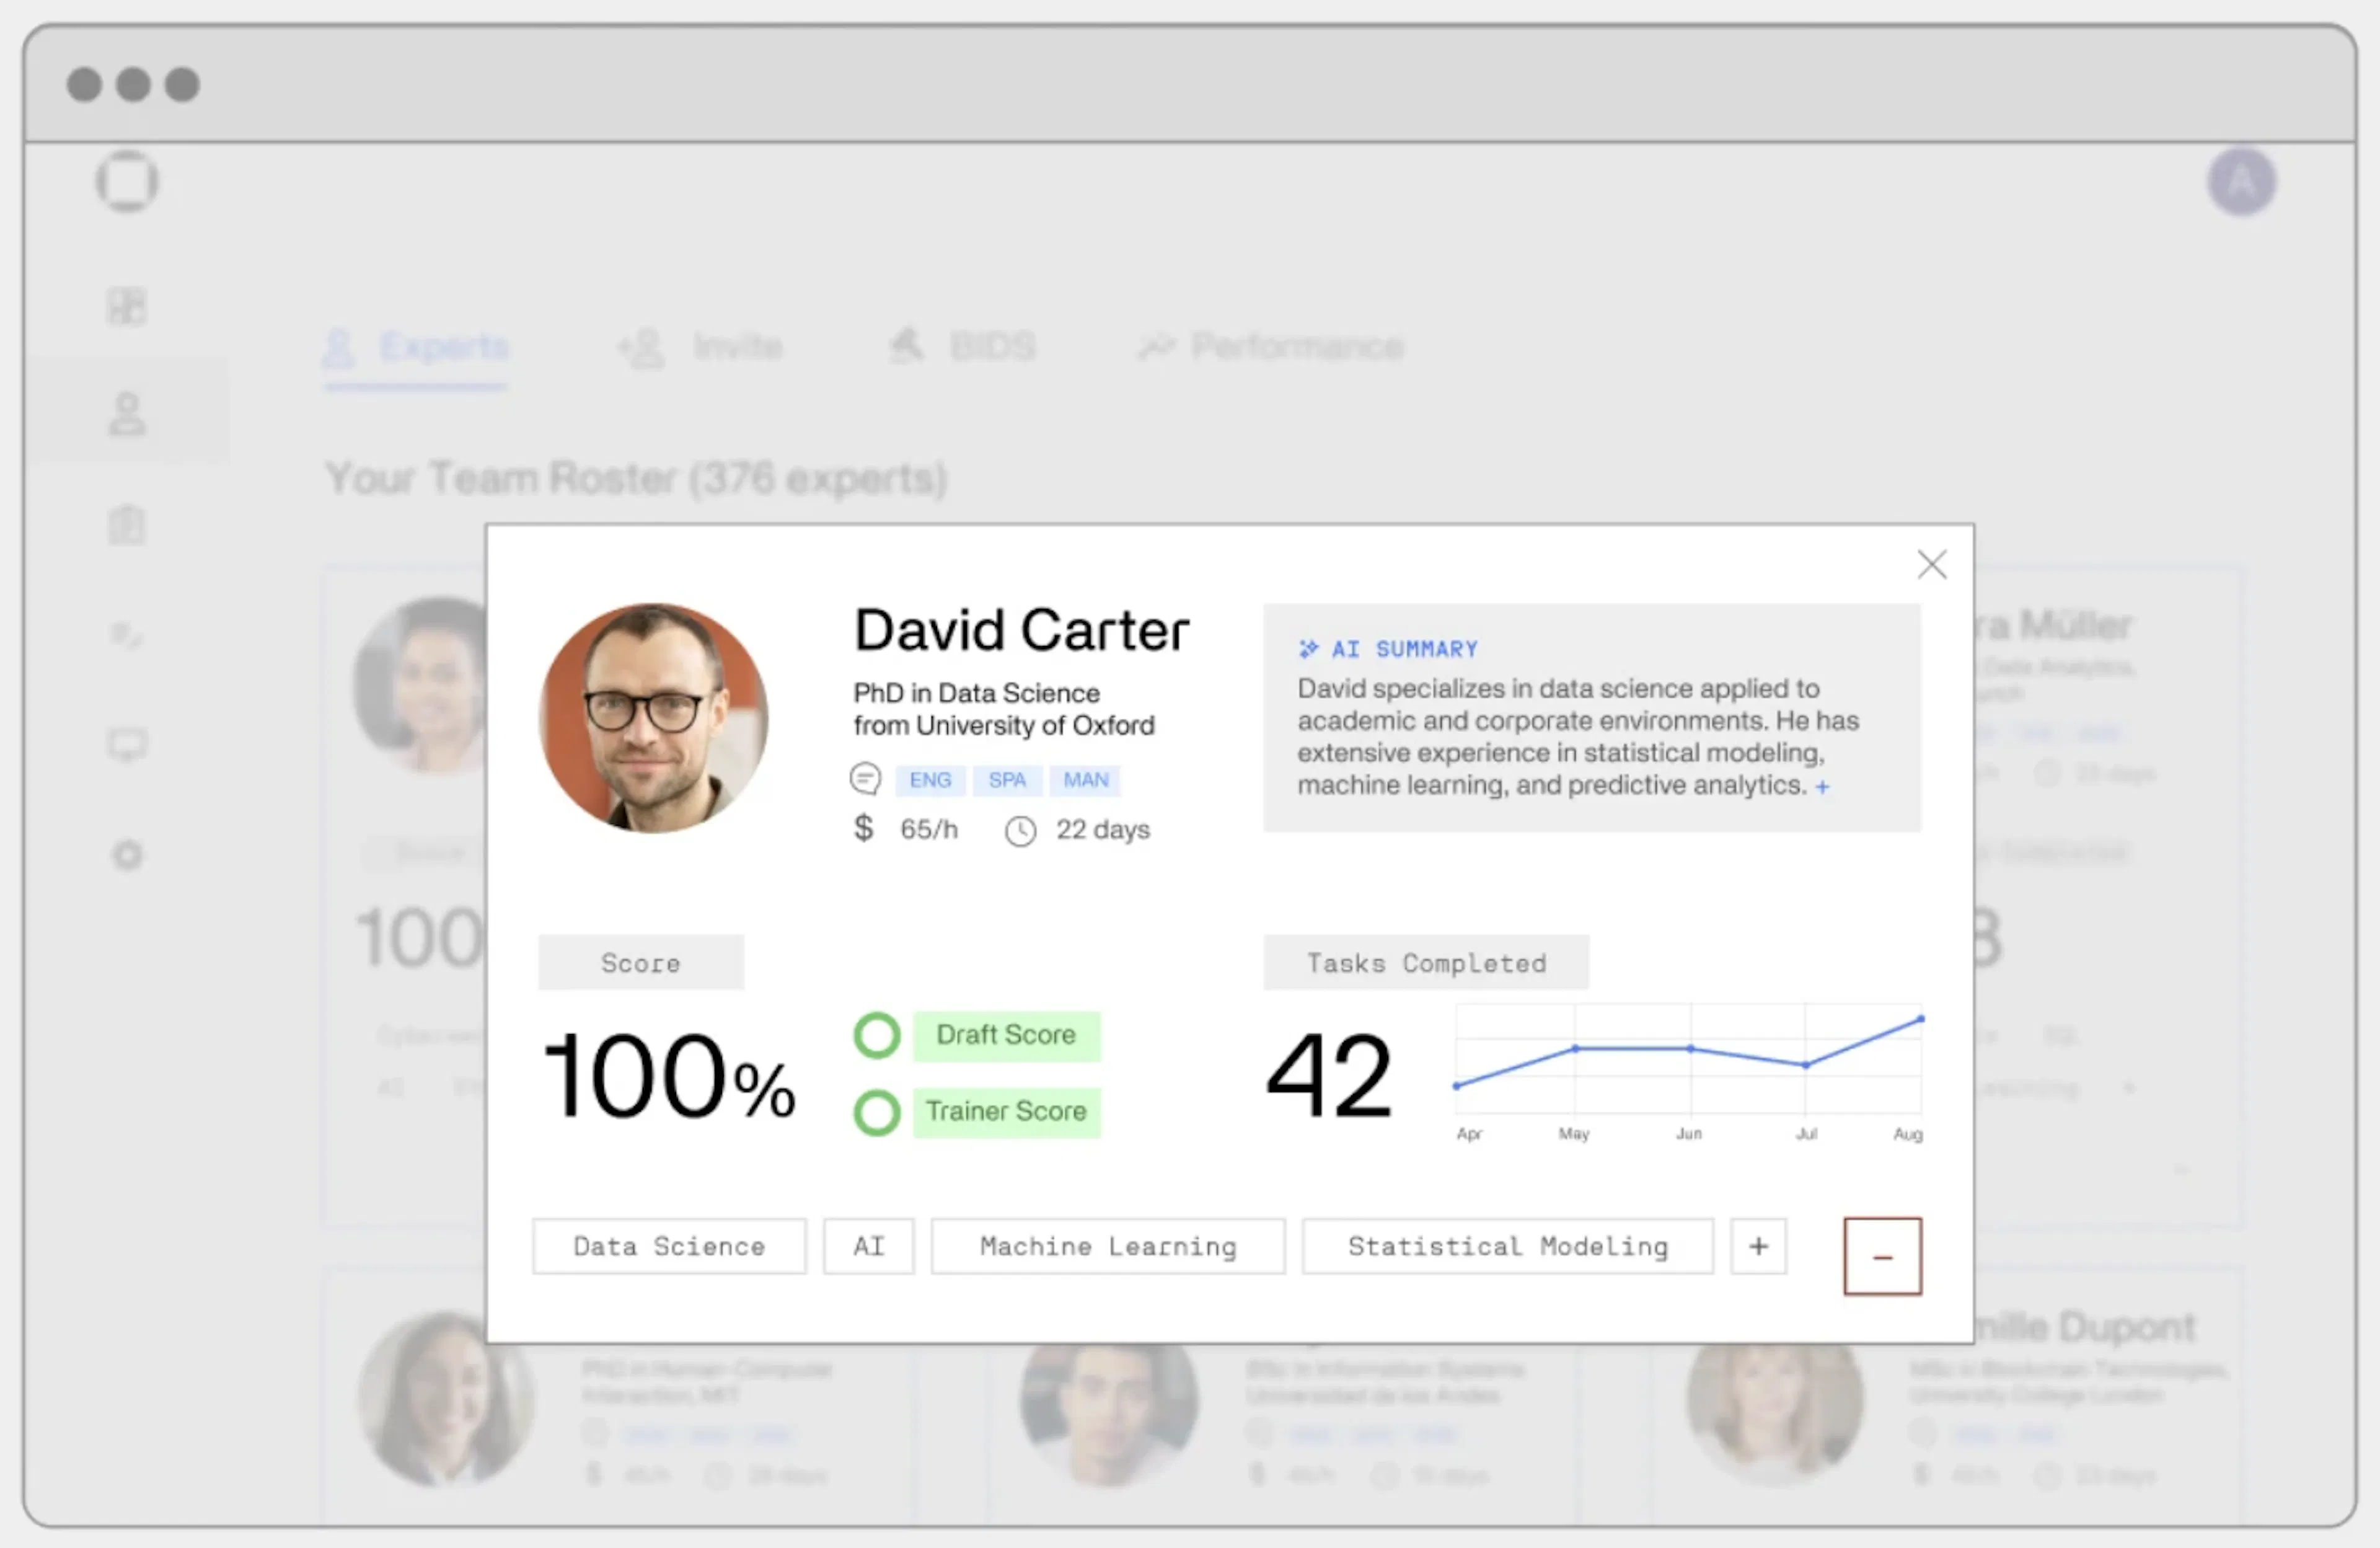The height and width of the screenshot is (1548, 2380).
Task: Select the AI skill tag
Action: click(868, 1246)
